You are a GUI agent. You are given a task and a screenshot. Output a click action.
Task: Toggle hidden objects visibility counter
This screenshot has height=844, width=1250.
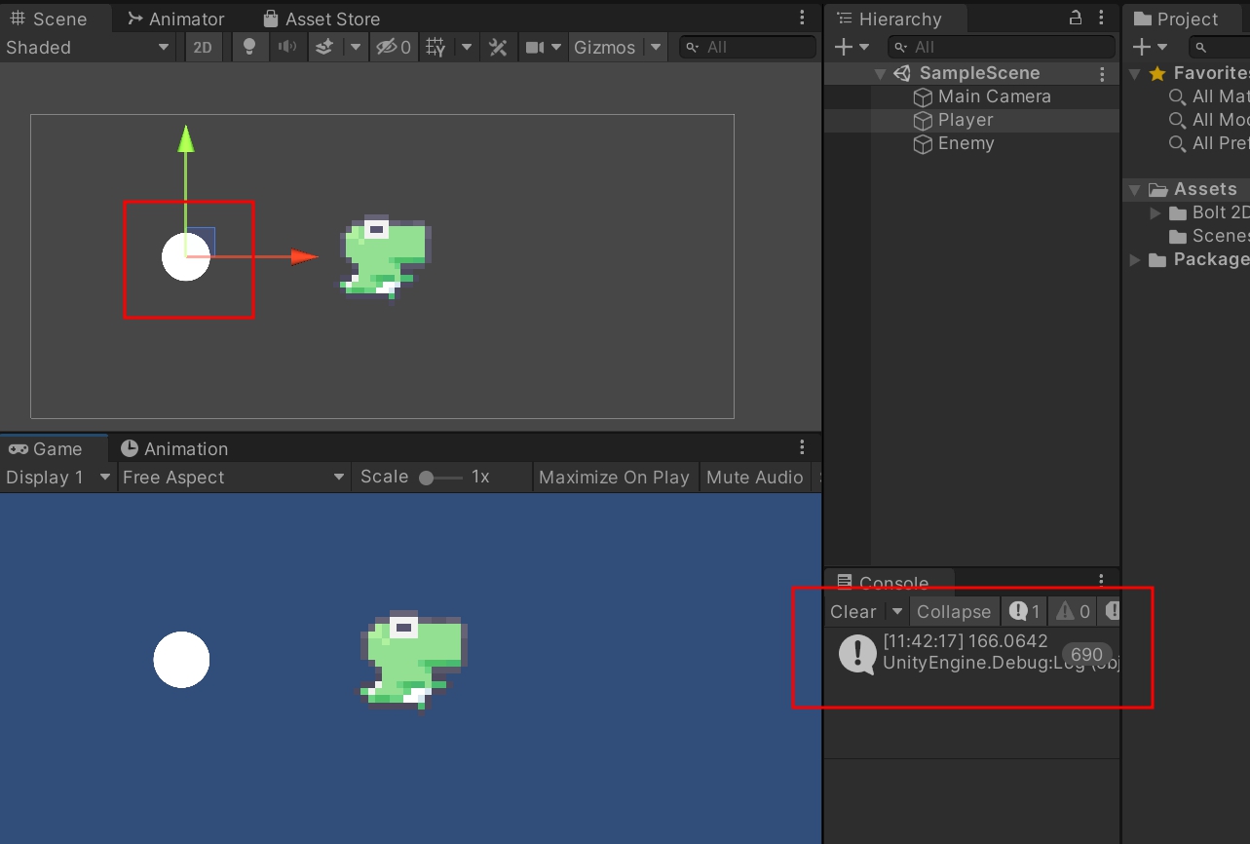tap(394, 47)
